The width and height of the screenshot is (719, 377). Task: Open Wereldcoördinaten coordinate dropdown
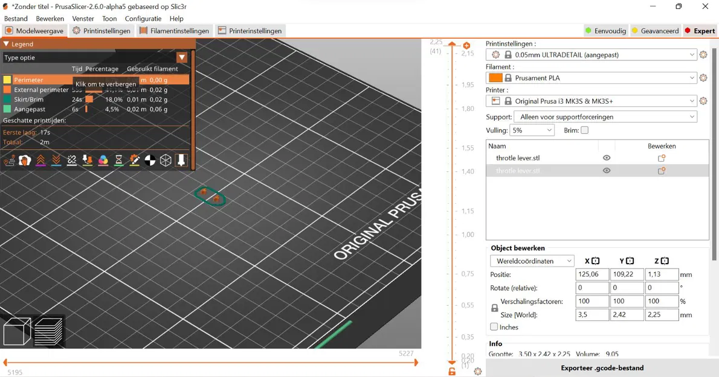532,261
